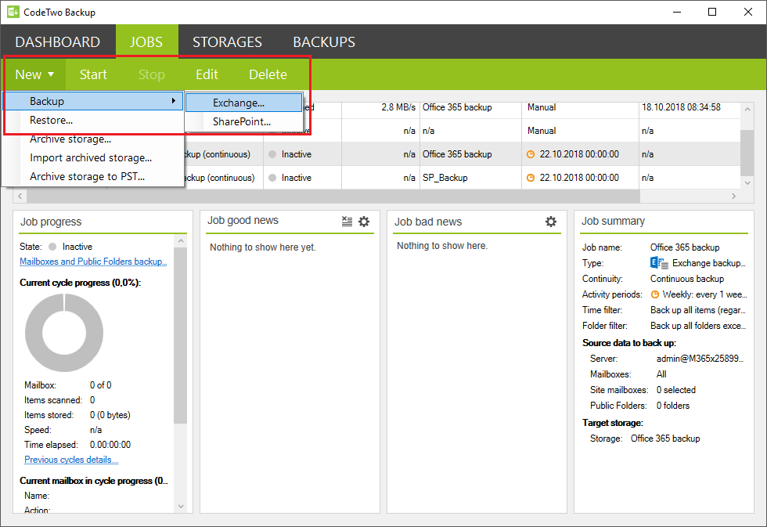
Task: Click the Exchange backup type icon in Job summary
Action: [659, 263]
